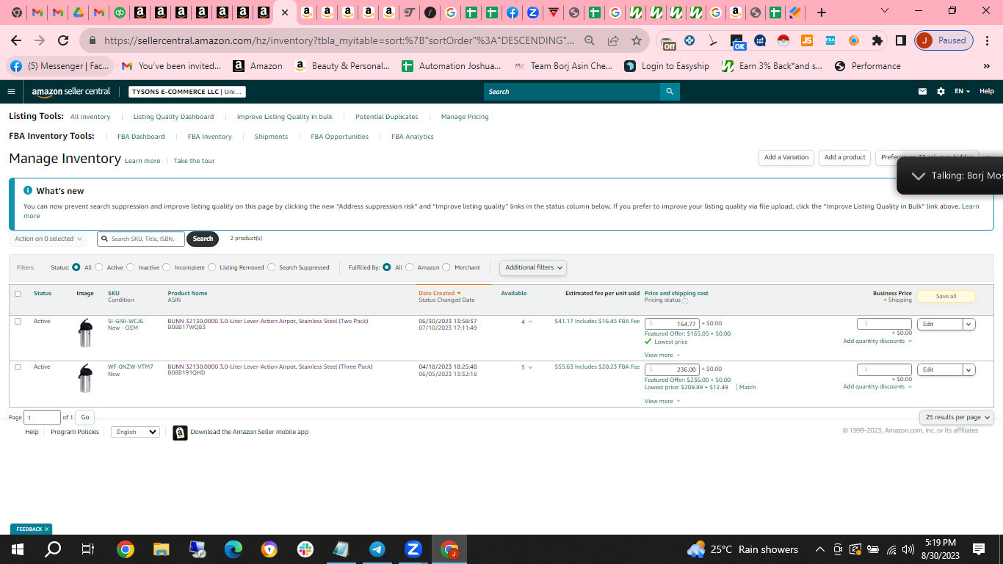Screen dimensions: 1003x564
Task: Select the Active status filter
Action: pyautogui.click(x=99, y=267)
